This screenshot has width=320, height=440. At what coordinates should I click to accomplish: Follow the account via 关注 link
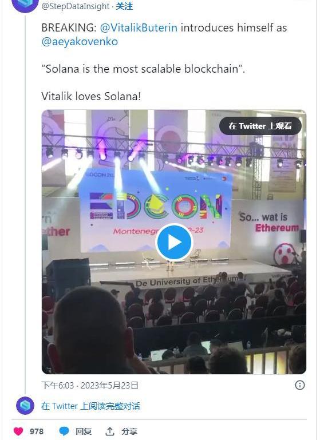[x=124, y=6]
